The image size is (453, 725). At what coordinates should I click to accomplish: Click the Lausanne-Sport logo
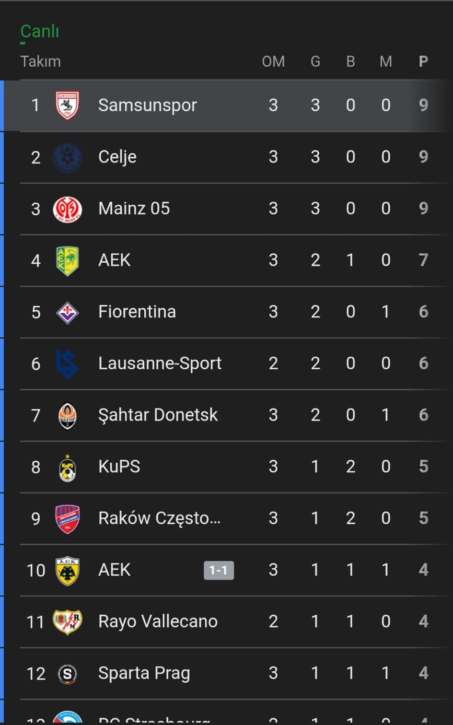coord(67,364)
